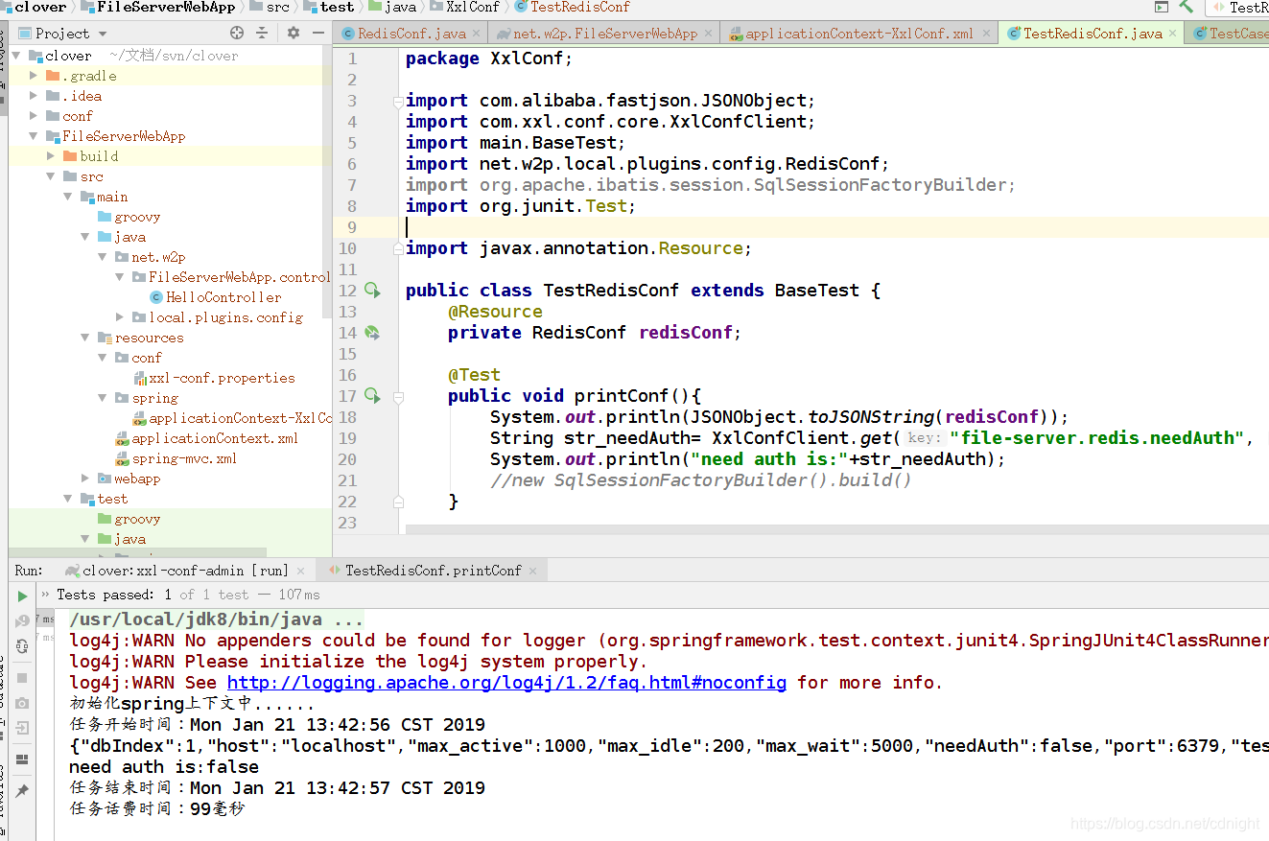The height and width of the screenshot is (841, 1269).
Task: Click the double-chevron expand icon beside Tests passed
Action: pos(44,595)
